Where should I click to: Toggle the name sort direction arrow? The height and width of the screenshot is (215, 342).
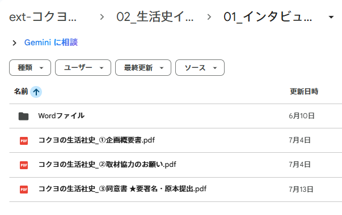pyautogui.click(x=36, y=92)
